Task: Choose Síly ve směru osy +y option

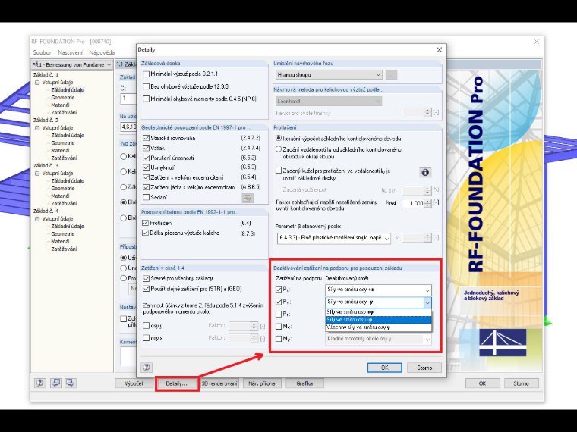Action: click(x=378, y=312)
